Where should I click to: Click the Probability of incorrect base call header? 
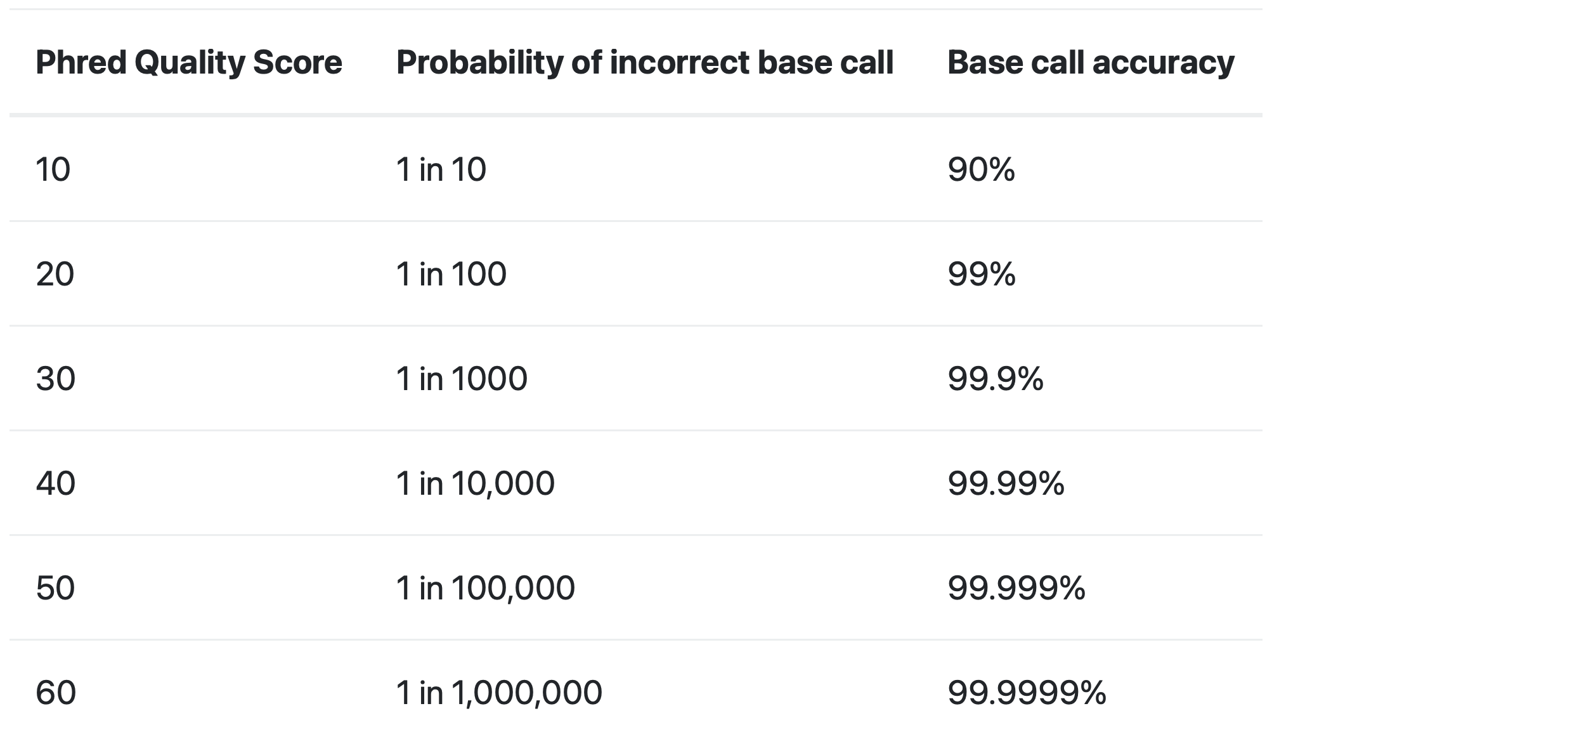(644, 62)
